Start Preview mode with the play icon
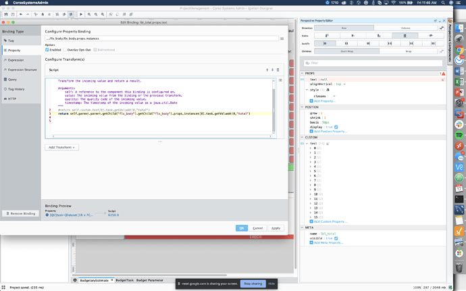466x291 pixels. 81,14
